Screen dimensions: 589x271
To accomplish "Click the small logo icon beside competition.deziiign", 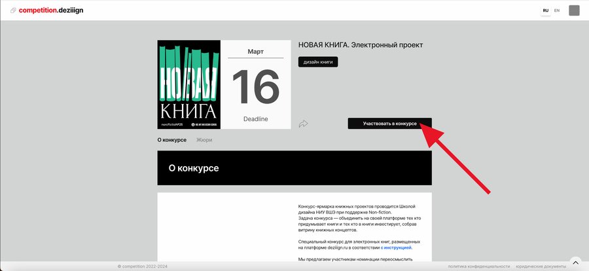I will point(13,10).
